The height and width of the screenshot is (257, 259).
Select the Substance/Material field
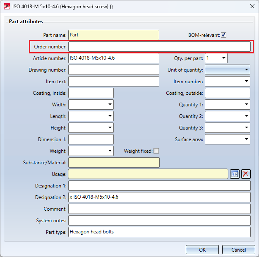114,163
